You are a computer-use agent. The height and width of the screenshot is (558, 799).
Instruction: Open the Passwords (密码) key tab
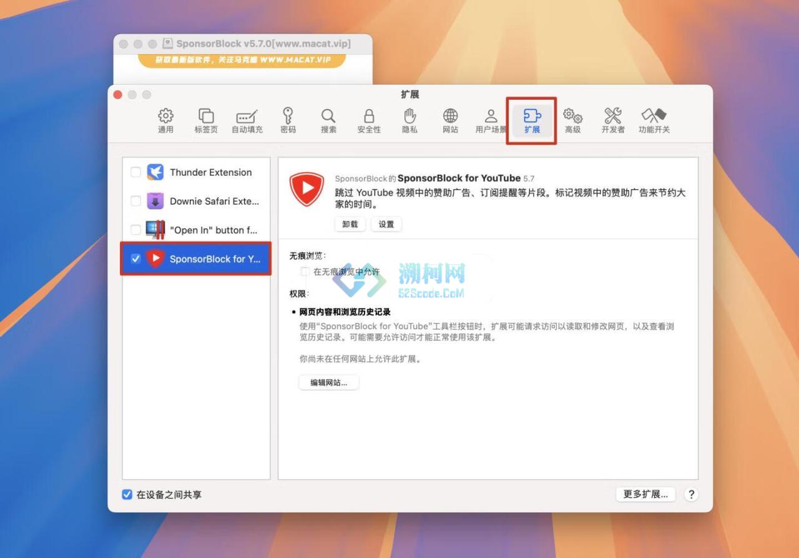point(288,121)
